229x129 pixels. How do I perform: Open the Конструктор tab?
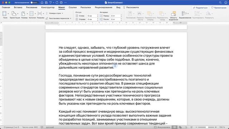click(x=48, y=8)
